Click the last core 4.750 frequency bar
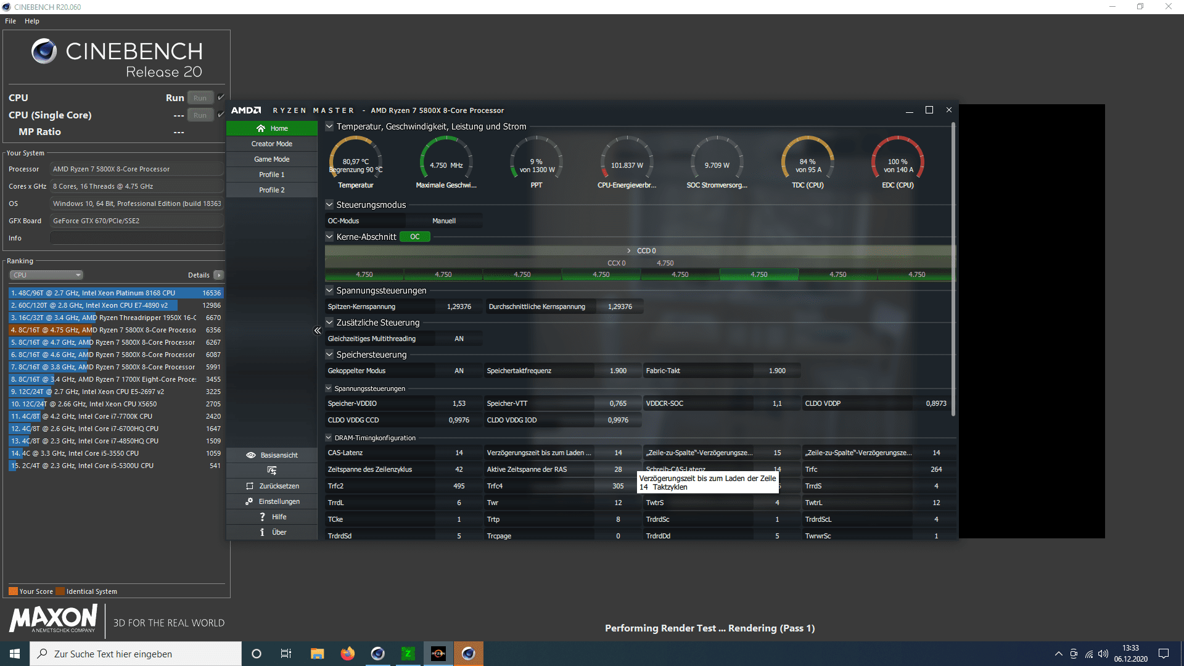1184x666 pixels. coord(916,274)
